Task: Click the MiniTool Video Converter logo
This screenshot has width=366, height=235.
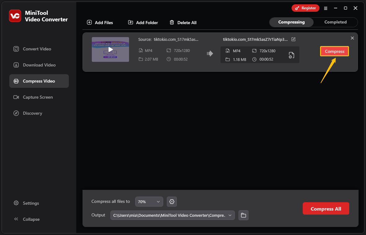Action: click(15, 16)
